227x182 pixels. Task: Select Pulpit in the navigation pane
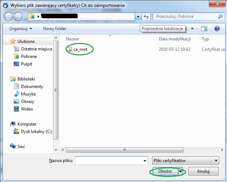coord(26,64)
